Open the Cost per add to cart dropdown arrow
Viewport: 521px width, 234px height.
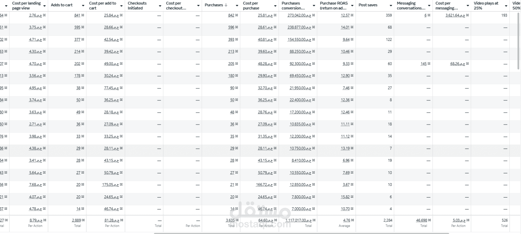point(121,6)
